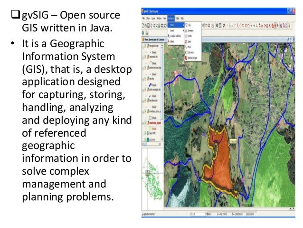This screenshot has width=303, height=228.
Task: Open the Insert submenu entry
Action: pyautogui.click(x=176, y=30)
